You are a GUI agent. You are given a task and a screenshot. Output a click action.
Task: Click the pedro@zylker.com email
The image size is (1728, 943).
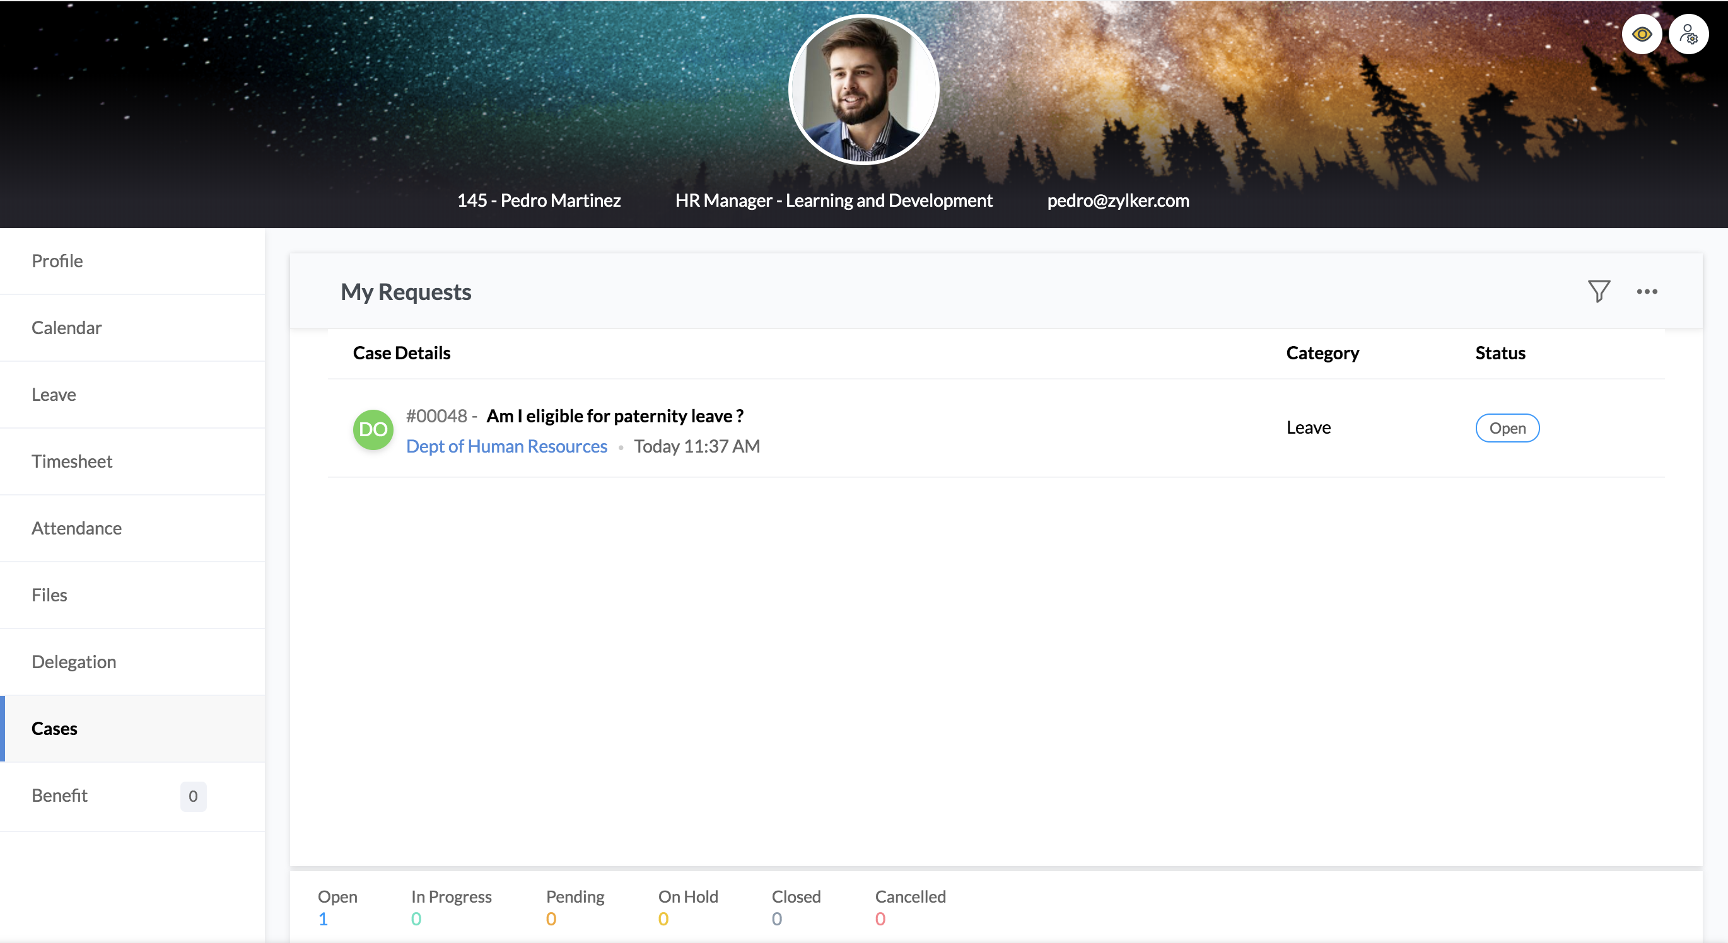[1118, 200]
